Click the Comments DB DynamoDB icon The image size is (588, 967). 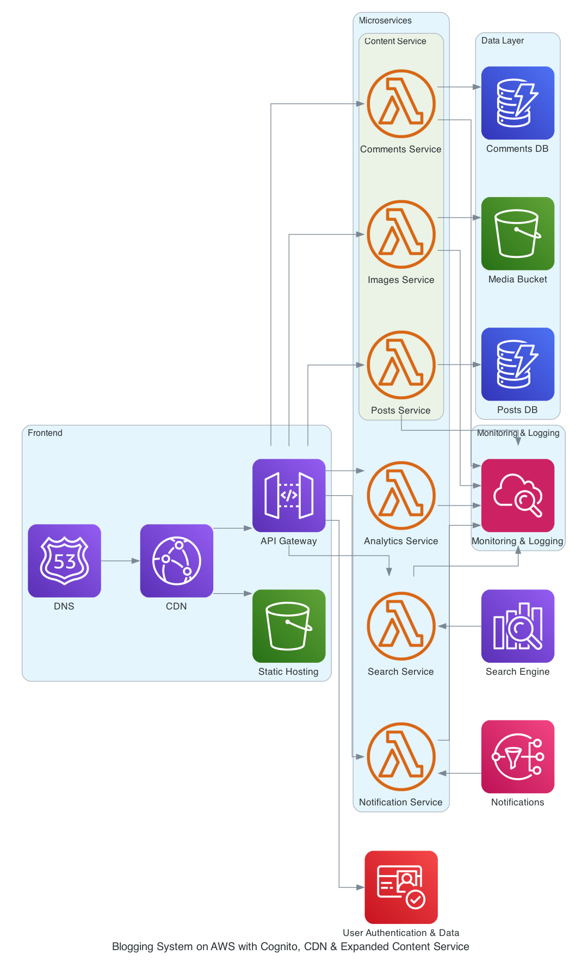coord(518,103)
